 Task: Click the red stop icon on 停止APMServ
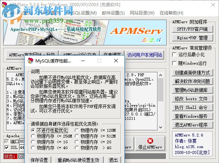click(150, 141)
